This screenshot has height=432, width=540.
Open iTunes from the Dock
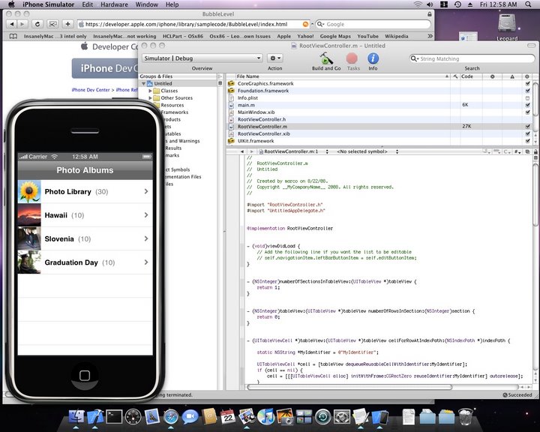pyautogui.click(x=265, y=416)
